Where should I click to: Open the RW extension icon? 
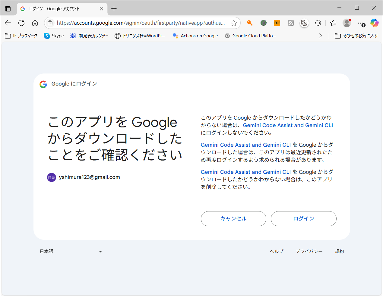(x=304, y=23)
